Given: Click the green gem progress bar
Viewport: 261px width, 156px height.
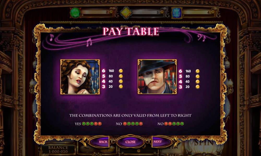Looking at the screenshot, I should coord(97,12).
